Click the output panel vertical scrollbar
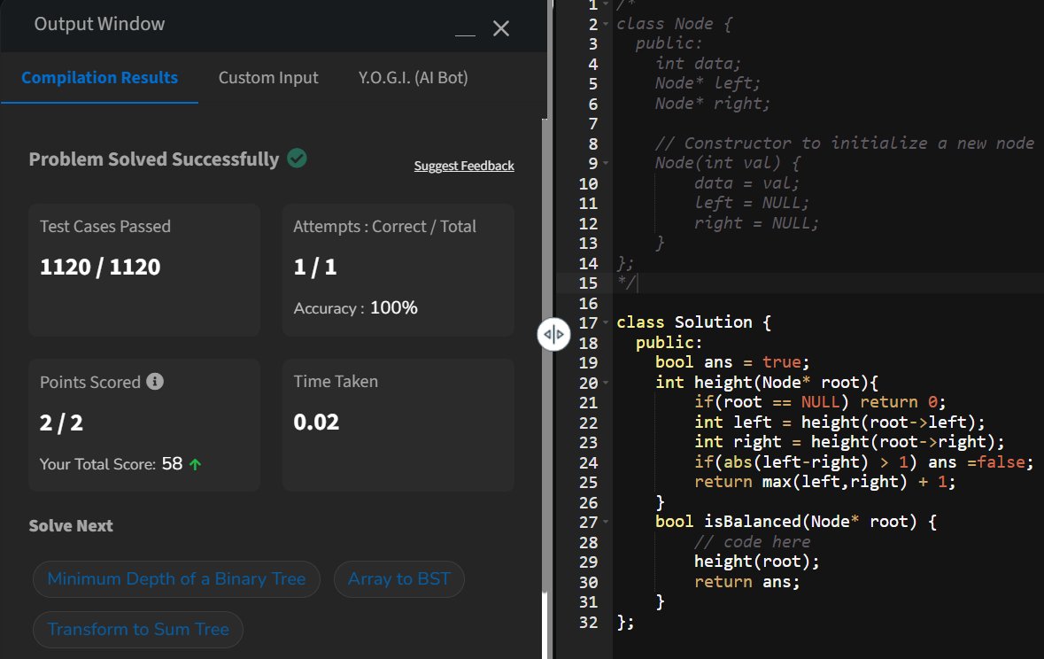The height and width of the screenshot is (659, 1044). coord(545,355)
